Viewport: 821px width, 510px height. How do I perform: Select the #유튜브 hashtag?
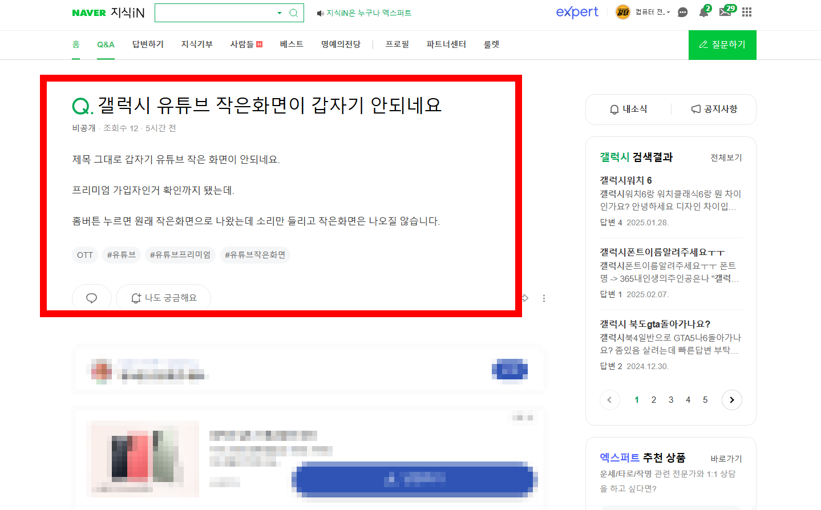(122, 255)
